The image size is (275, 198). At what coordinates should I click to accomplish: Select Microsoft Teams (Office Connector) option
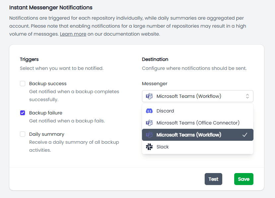point(198,123)
